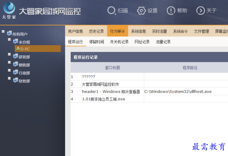The image size is (228, 156).
Task: Select the 销售部 tree label
Action: point(24,65)
